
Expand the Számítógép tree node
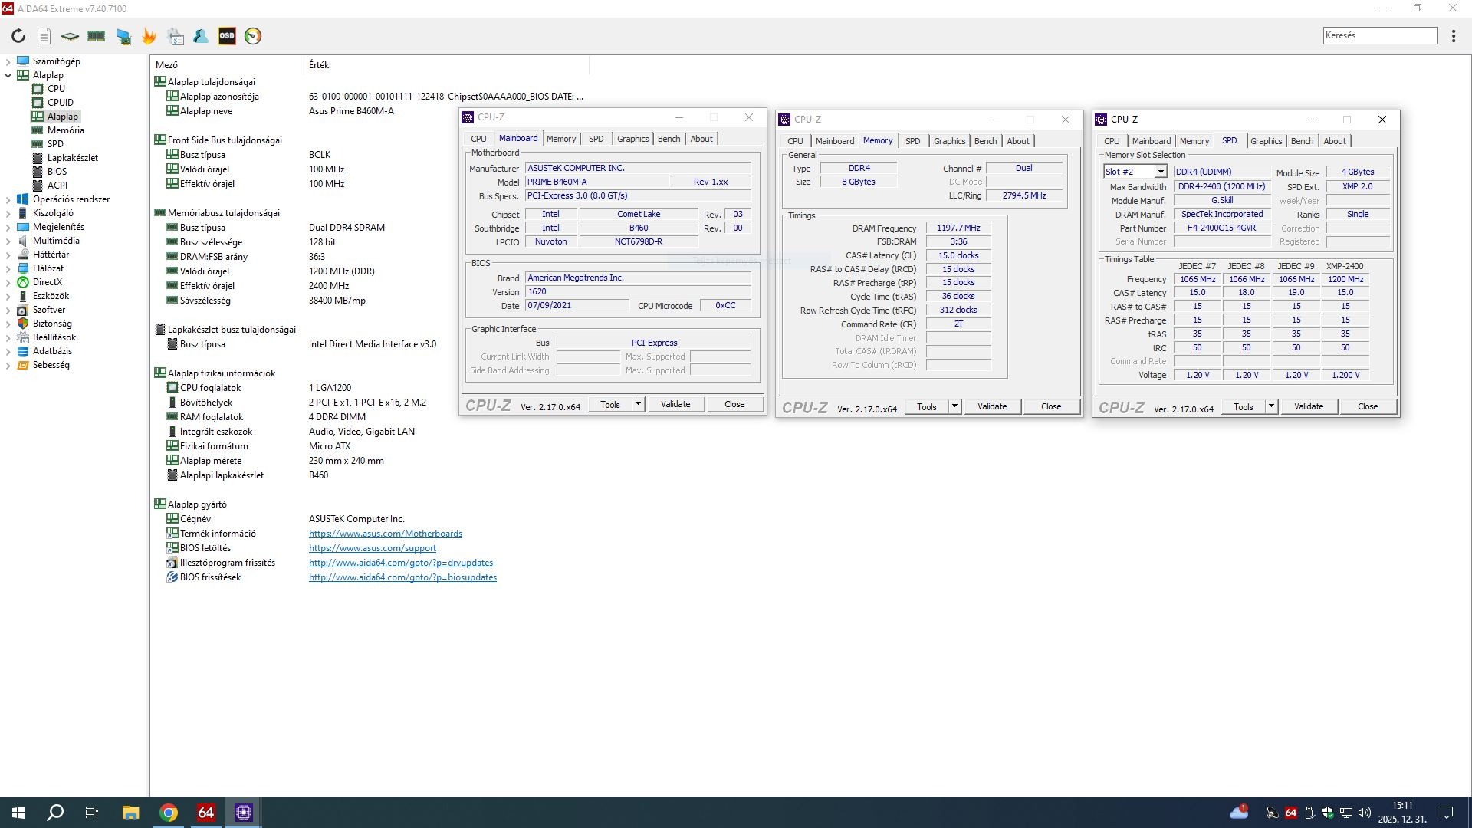point(8,61)
